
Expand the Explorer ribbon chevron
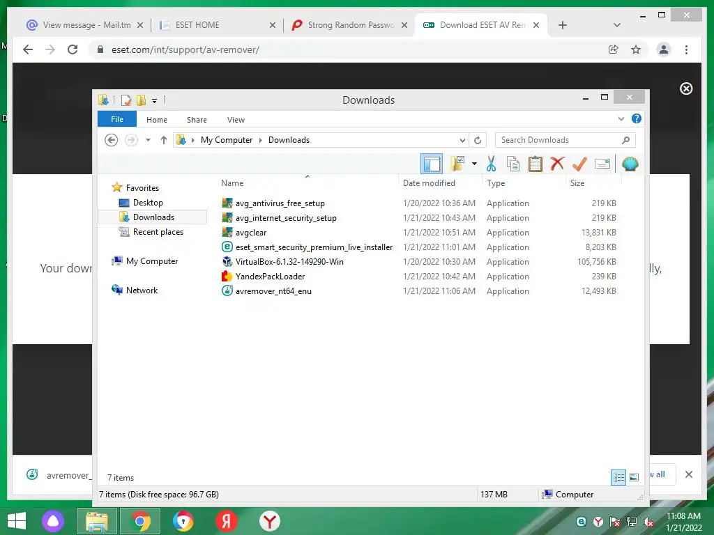[621, 118]
